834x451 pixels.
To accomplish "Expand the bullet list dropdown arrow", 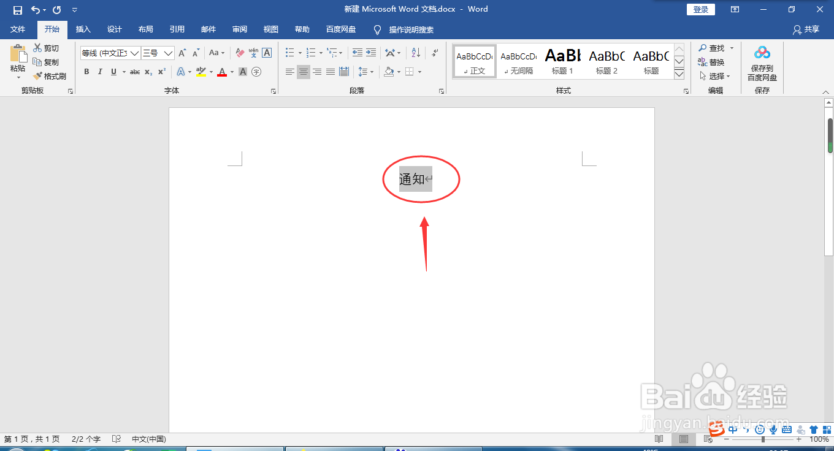I will coord(300,53).
